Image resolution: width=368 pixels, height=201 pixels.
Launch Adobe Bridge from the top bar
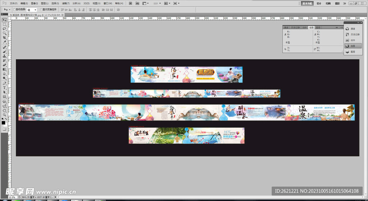(x=130, y=3)
